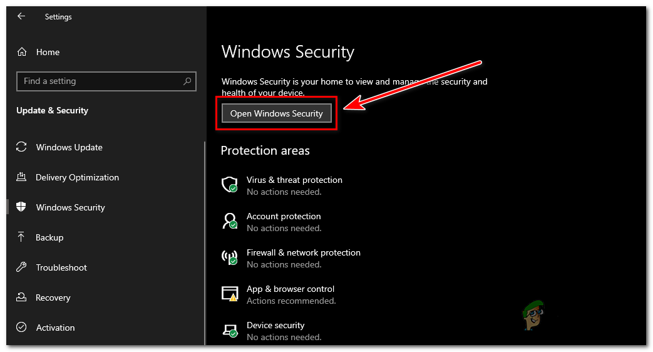The height and width of the screenshot is (352, 653).
Task: Open the Backup settings
Action: [x=49, y=237]
